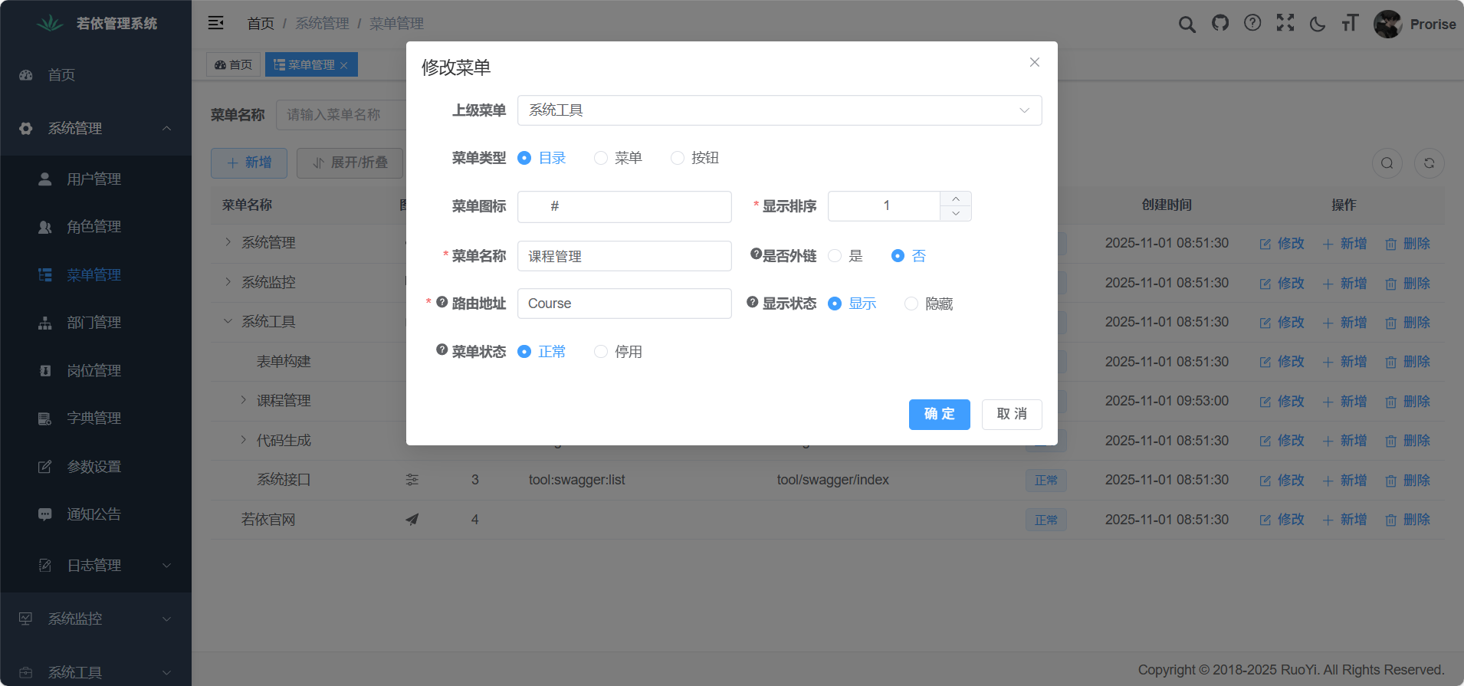Viewport: 1464px width, 686px height.
Task: Switch to the 首页 tab
Action: tap(234, 65)
